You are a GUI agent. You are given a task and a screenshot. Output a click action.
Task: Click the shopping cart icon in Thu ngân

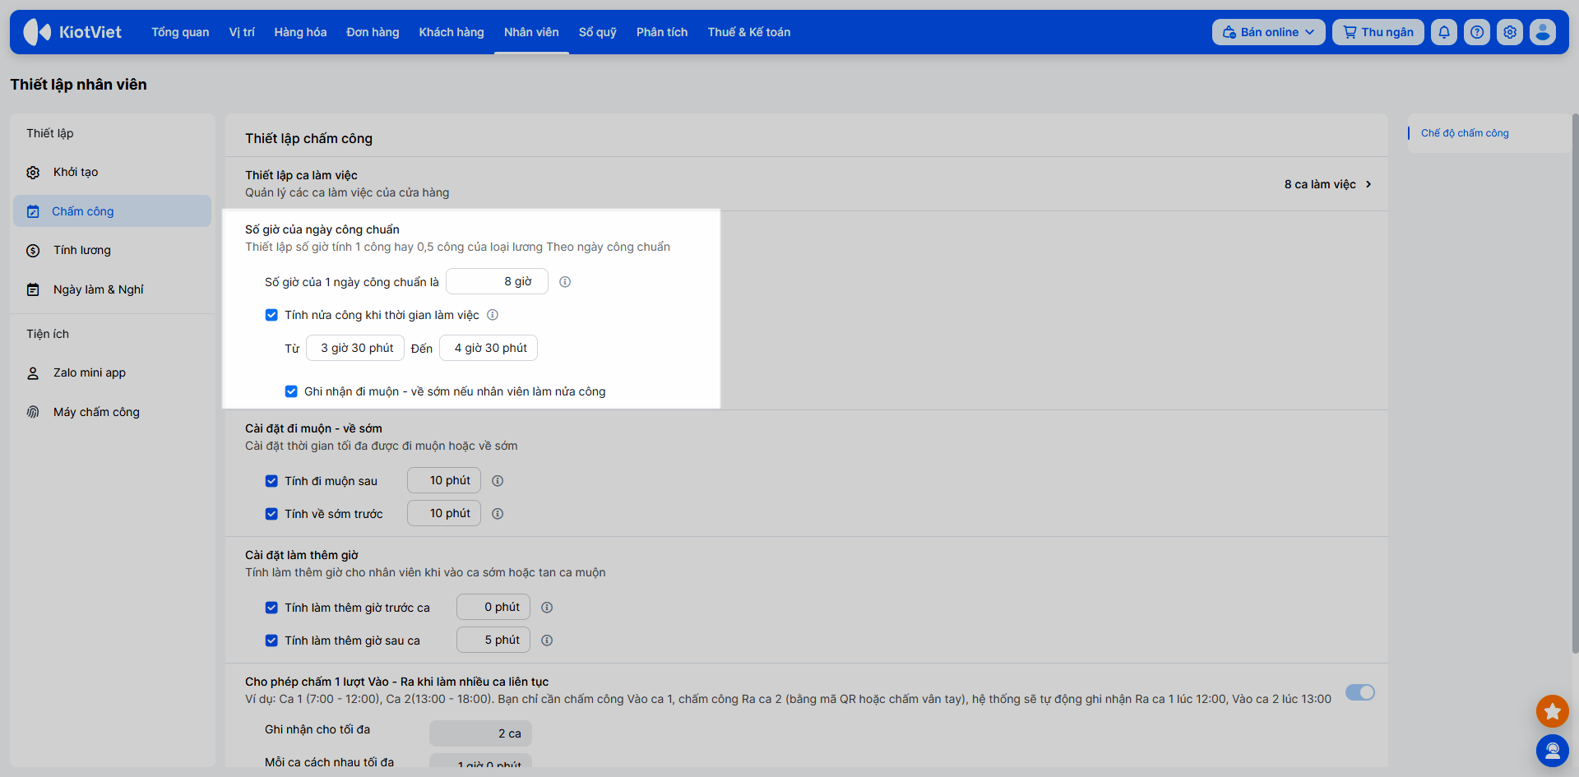click(1350, 32)
